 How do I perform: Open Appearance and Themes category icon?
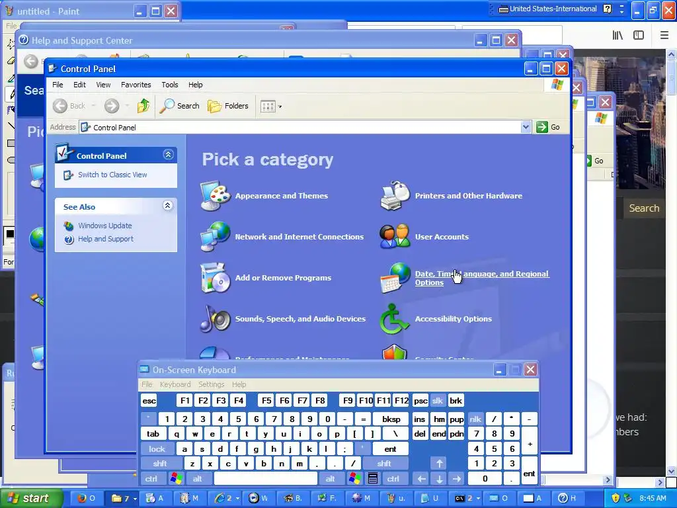pyautogui.click(x=215, y=196)
